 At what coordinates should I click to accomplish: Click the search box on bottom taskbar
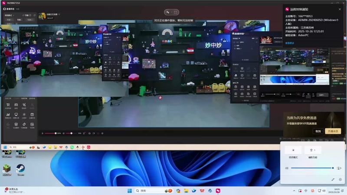154,191
